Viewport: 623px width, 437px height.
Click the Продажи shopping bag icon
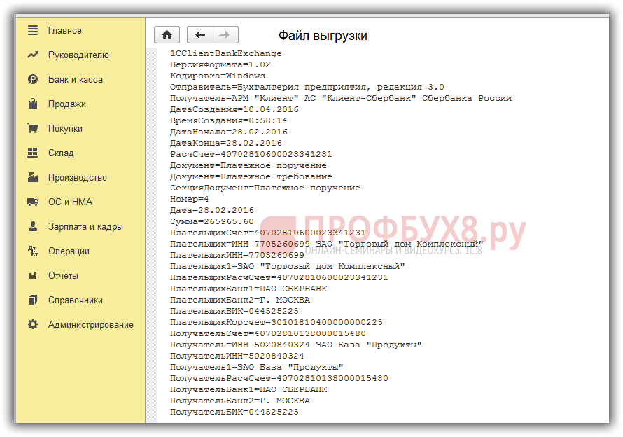pyautogui.click(x=33, y=104)
